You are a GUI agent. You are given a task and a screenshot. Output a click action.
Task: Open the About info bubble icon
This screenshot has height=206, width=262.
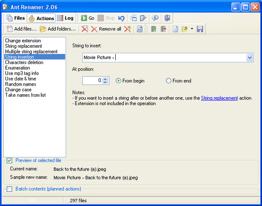(155, 18)
